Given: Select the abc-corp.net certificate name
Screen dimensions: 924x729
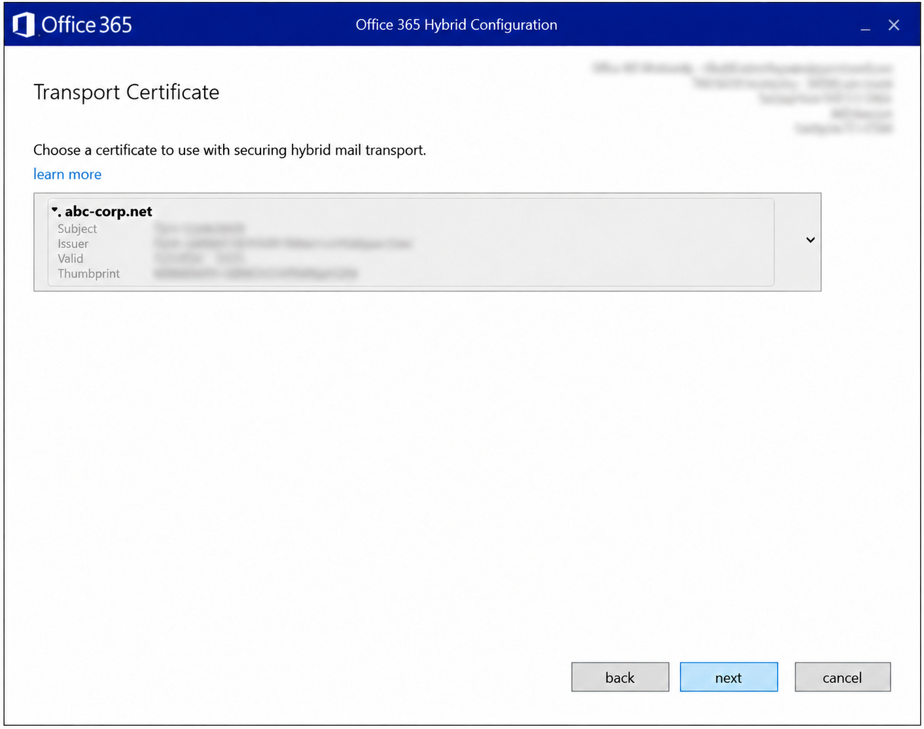Looking at the screenshot, I should tap(109, 211).
